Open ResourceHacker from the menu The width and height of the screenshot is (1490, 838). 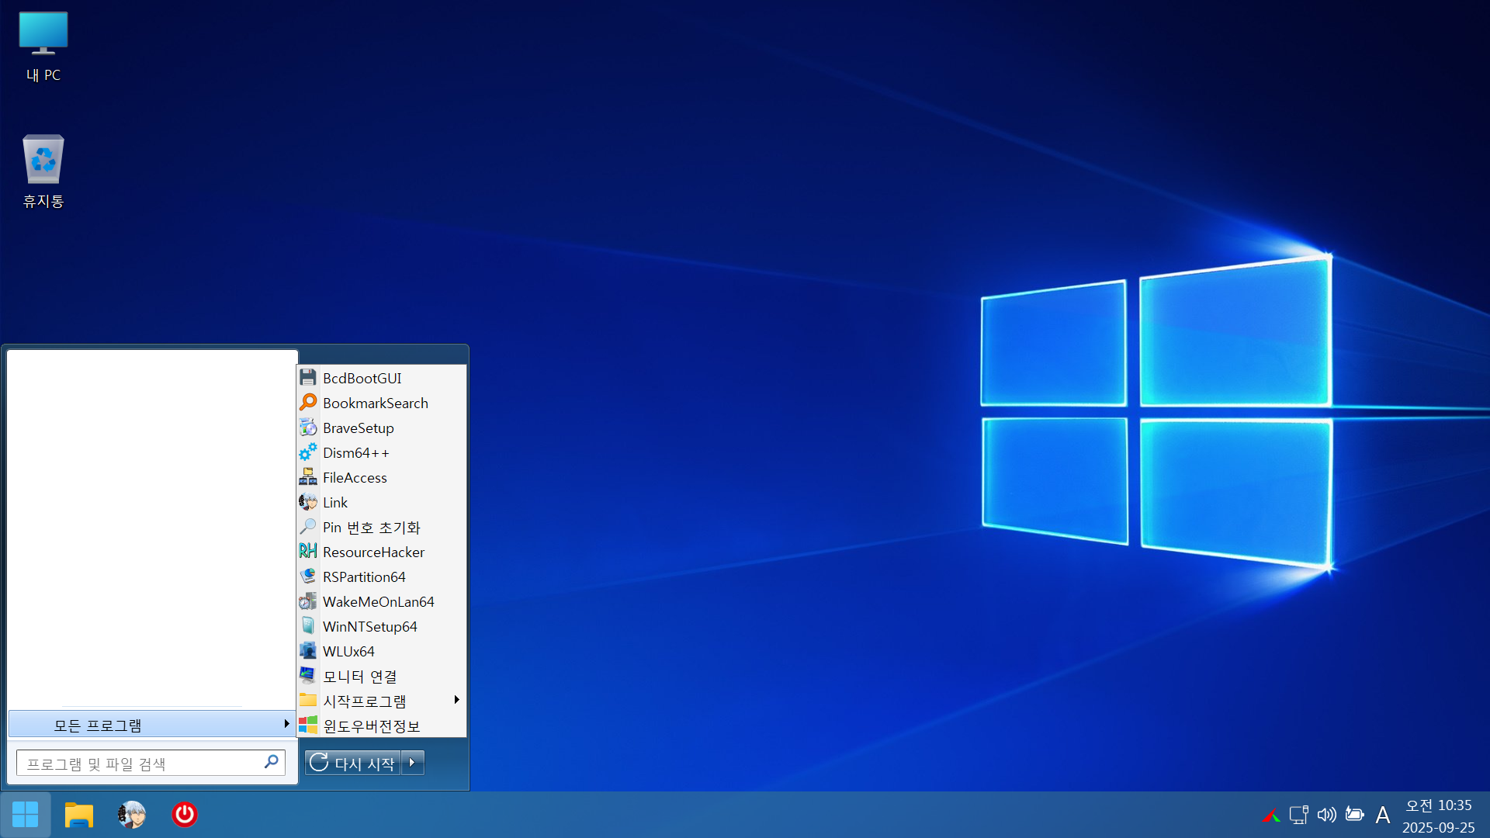point(373,552)
